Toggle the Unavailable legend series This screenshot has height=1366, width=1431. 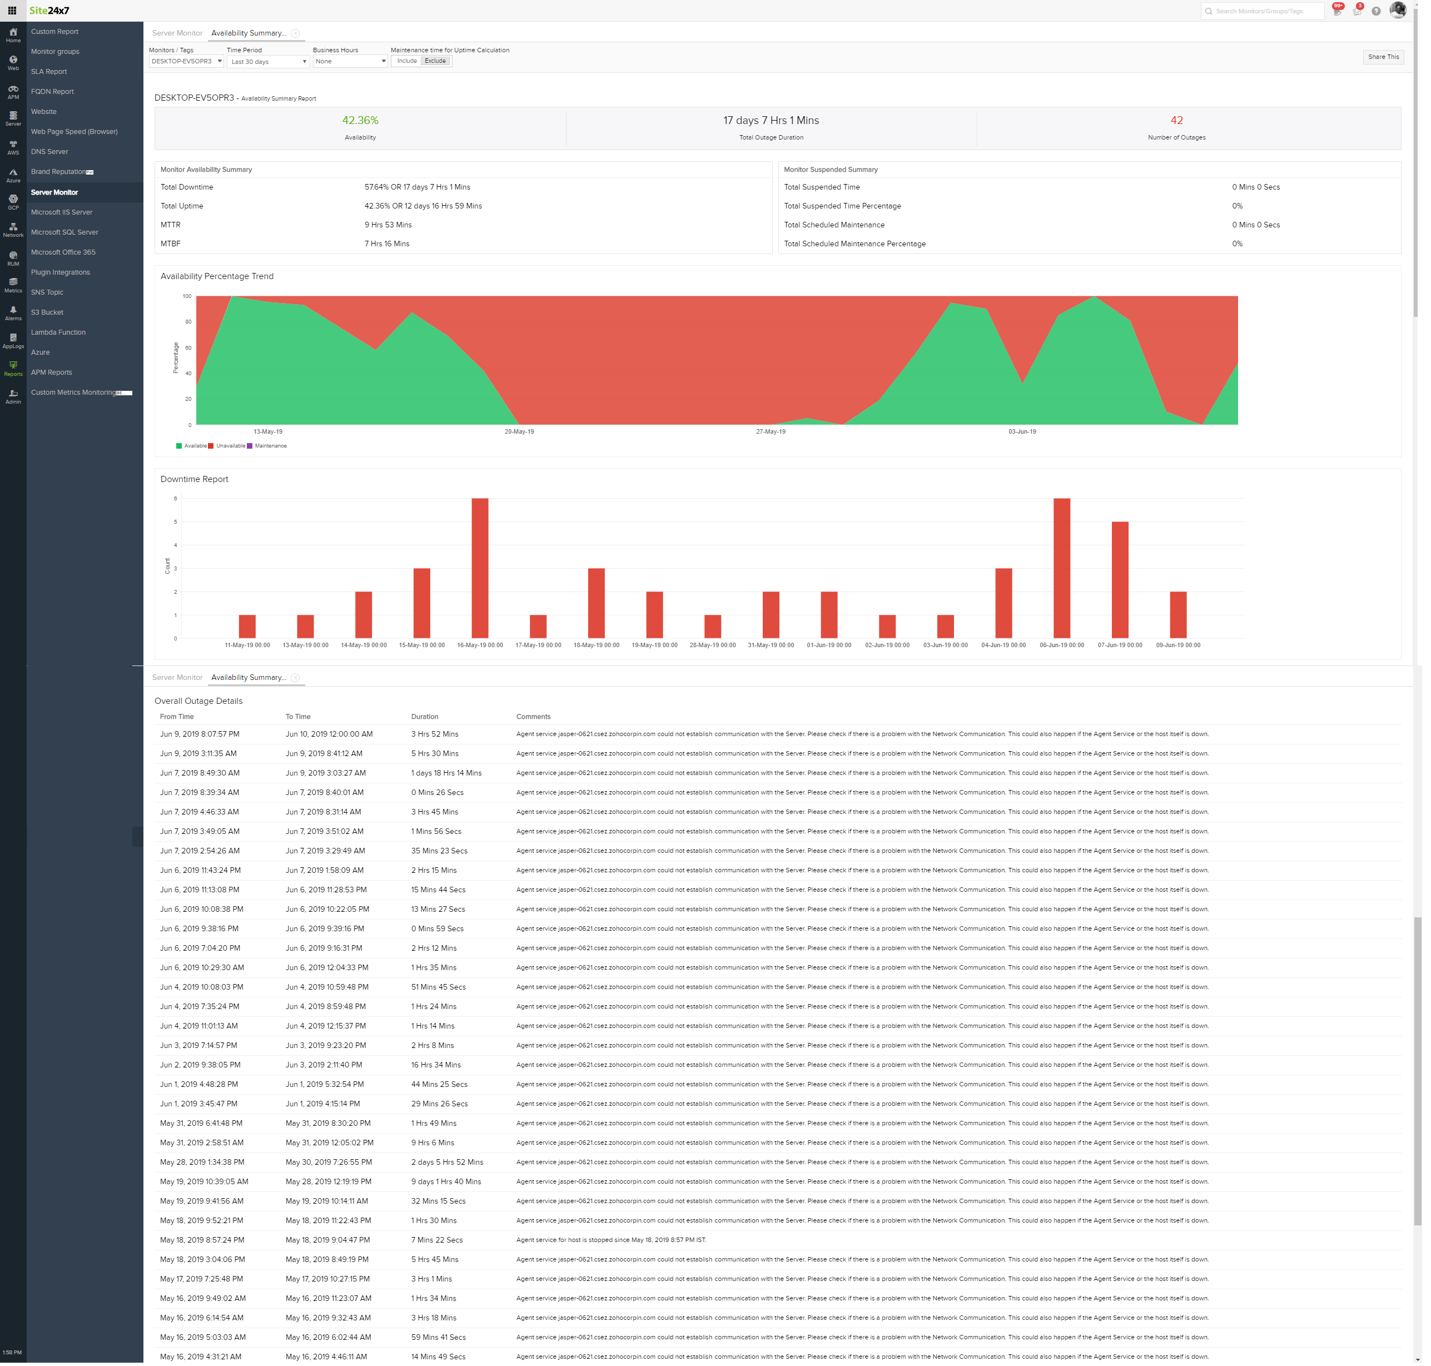(230, 446)
